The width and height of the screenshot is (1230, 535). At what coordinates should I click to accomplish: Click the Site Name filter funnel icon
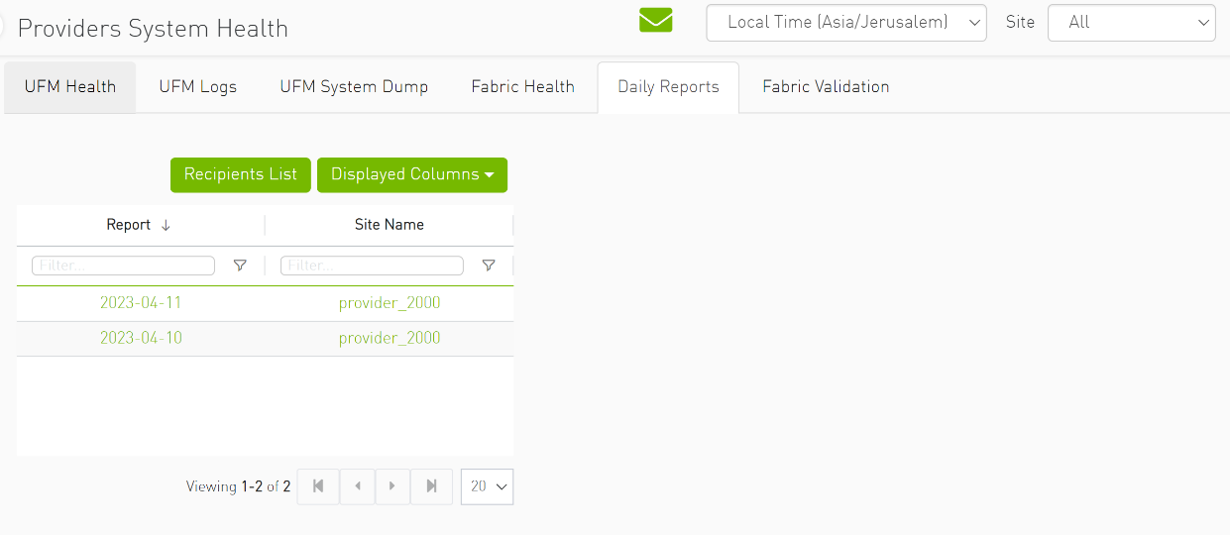tap(489, 266)
